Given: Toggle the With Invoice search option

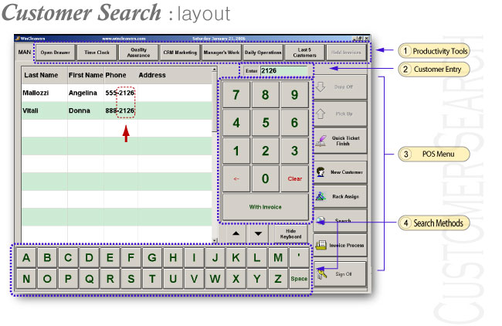Looking at the screenshot, I should click(x=264, y=206).
